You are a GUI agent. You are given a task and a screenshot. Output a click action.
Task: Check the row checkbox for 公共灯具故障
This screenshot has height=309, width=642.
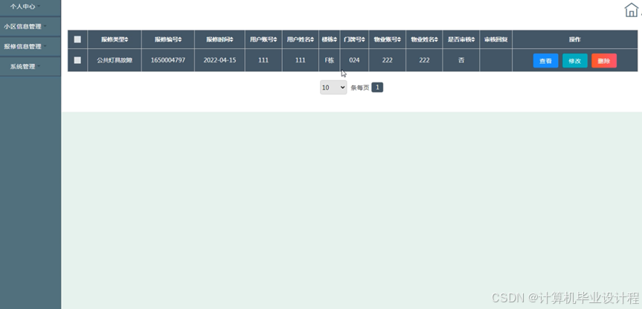click(x=77, y=60)
